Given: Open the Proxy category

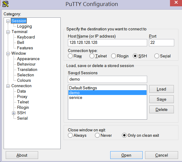Looking at the screenshot, I should click(22, 97).
